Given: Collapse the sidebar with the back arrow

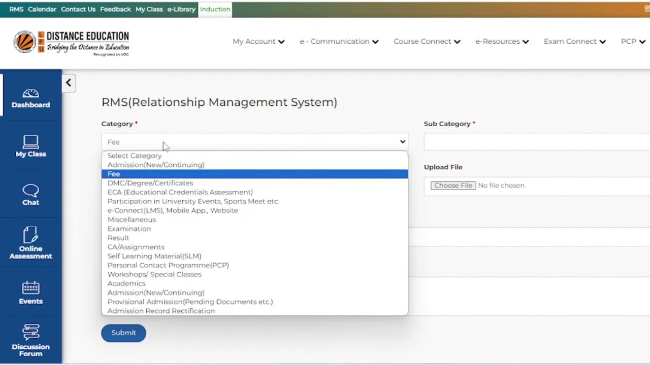Looking at the screenshot, I should pyautogui.click(x=69, y=83).
